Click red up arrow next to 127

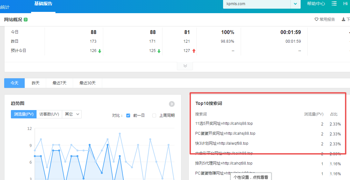pos(194,51)
